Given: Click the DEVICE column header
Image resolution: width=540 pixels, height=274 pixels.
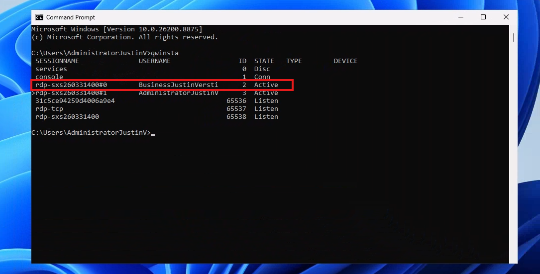Looking at the screenshot, I should click(x=345, y=61).
